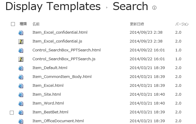Click the file icon for Item_Site.html
The width and height of the screenshot is (196, 124).
[x=21, y=95]
